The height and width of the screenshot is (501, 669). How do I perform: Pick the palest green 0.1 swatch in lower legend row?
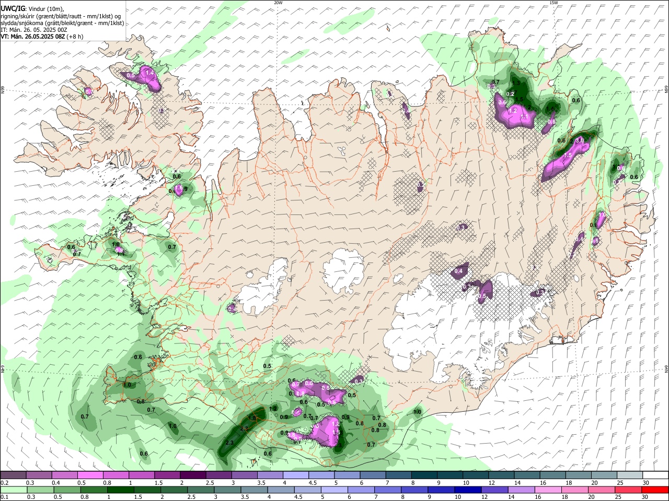point(13,490)
